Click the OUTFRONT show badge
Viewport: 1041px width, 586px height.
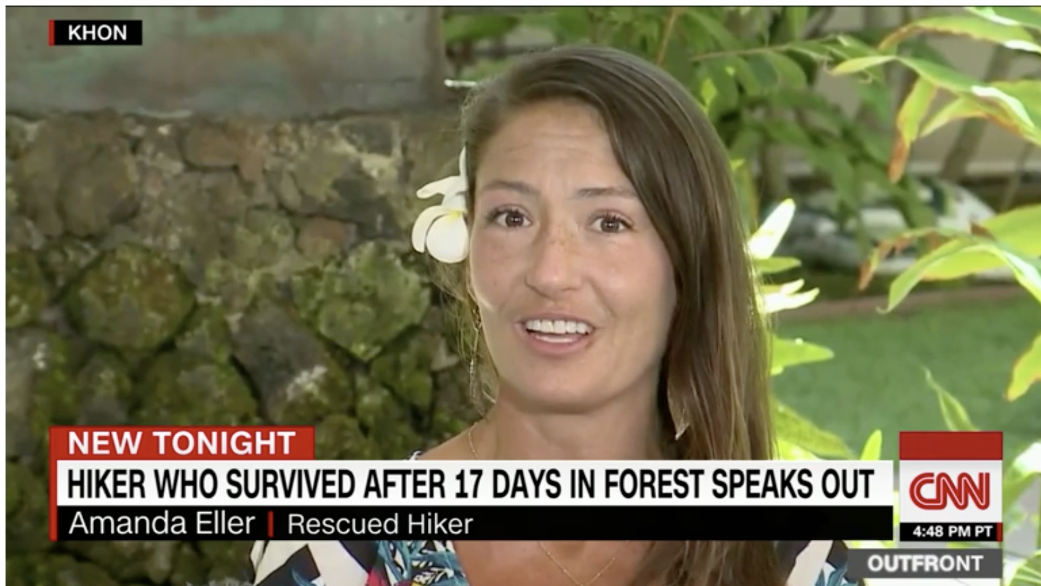[x=925, y=563]
